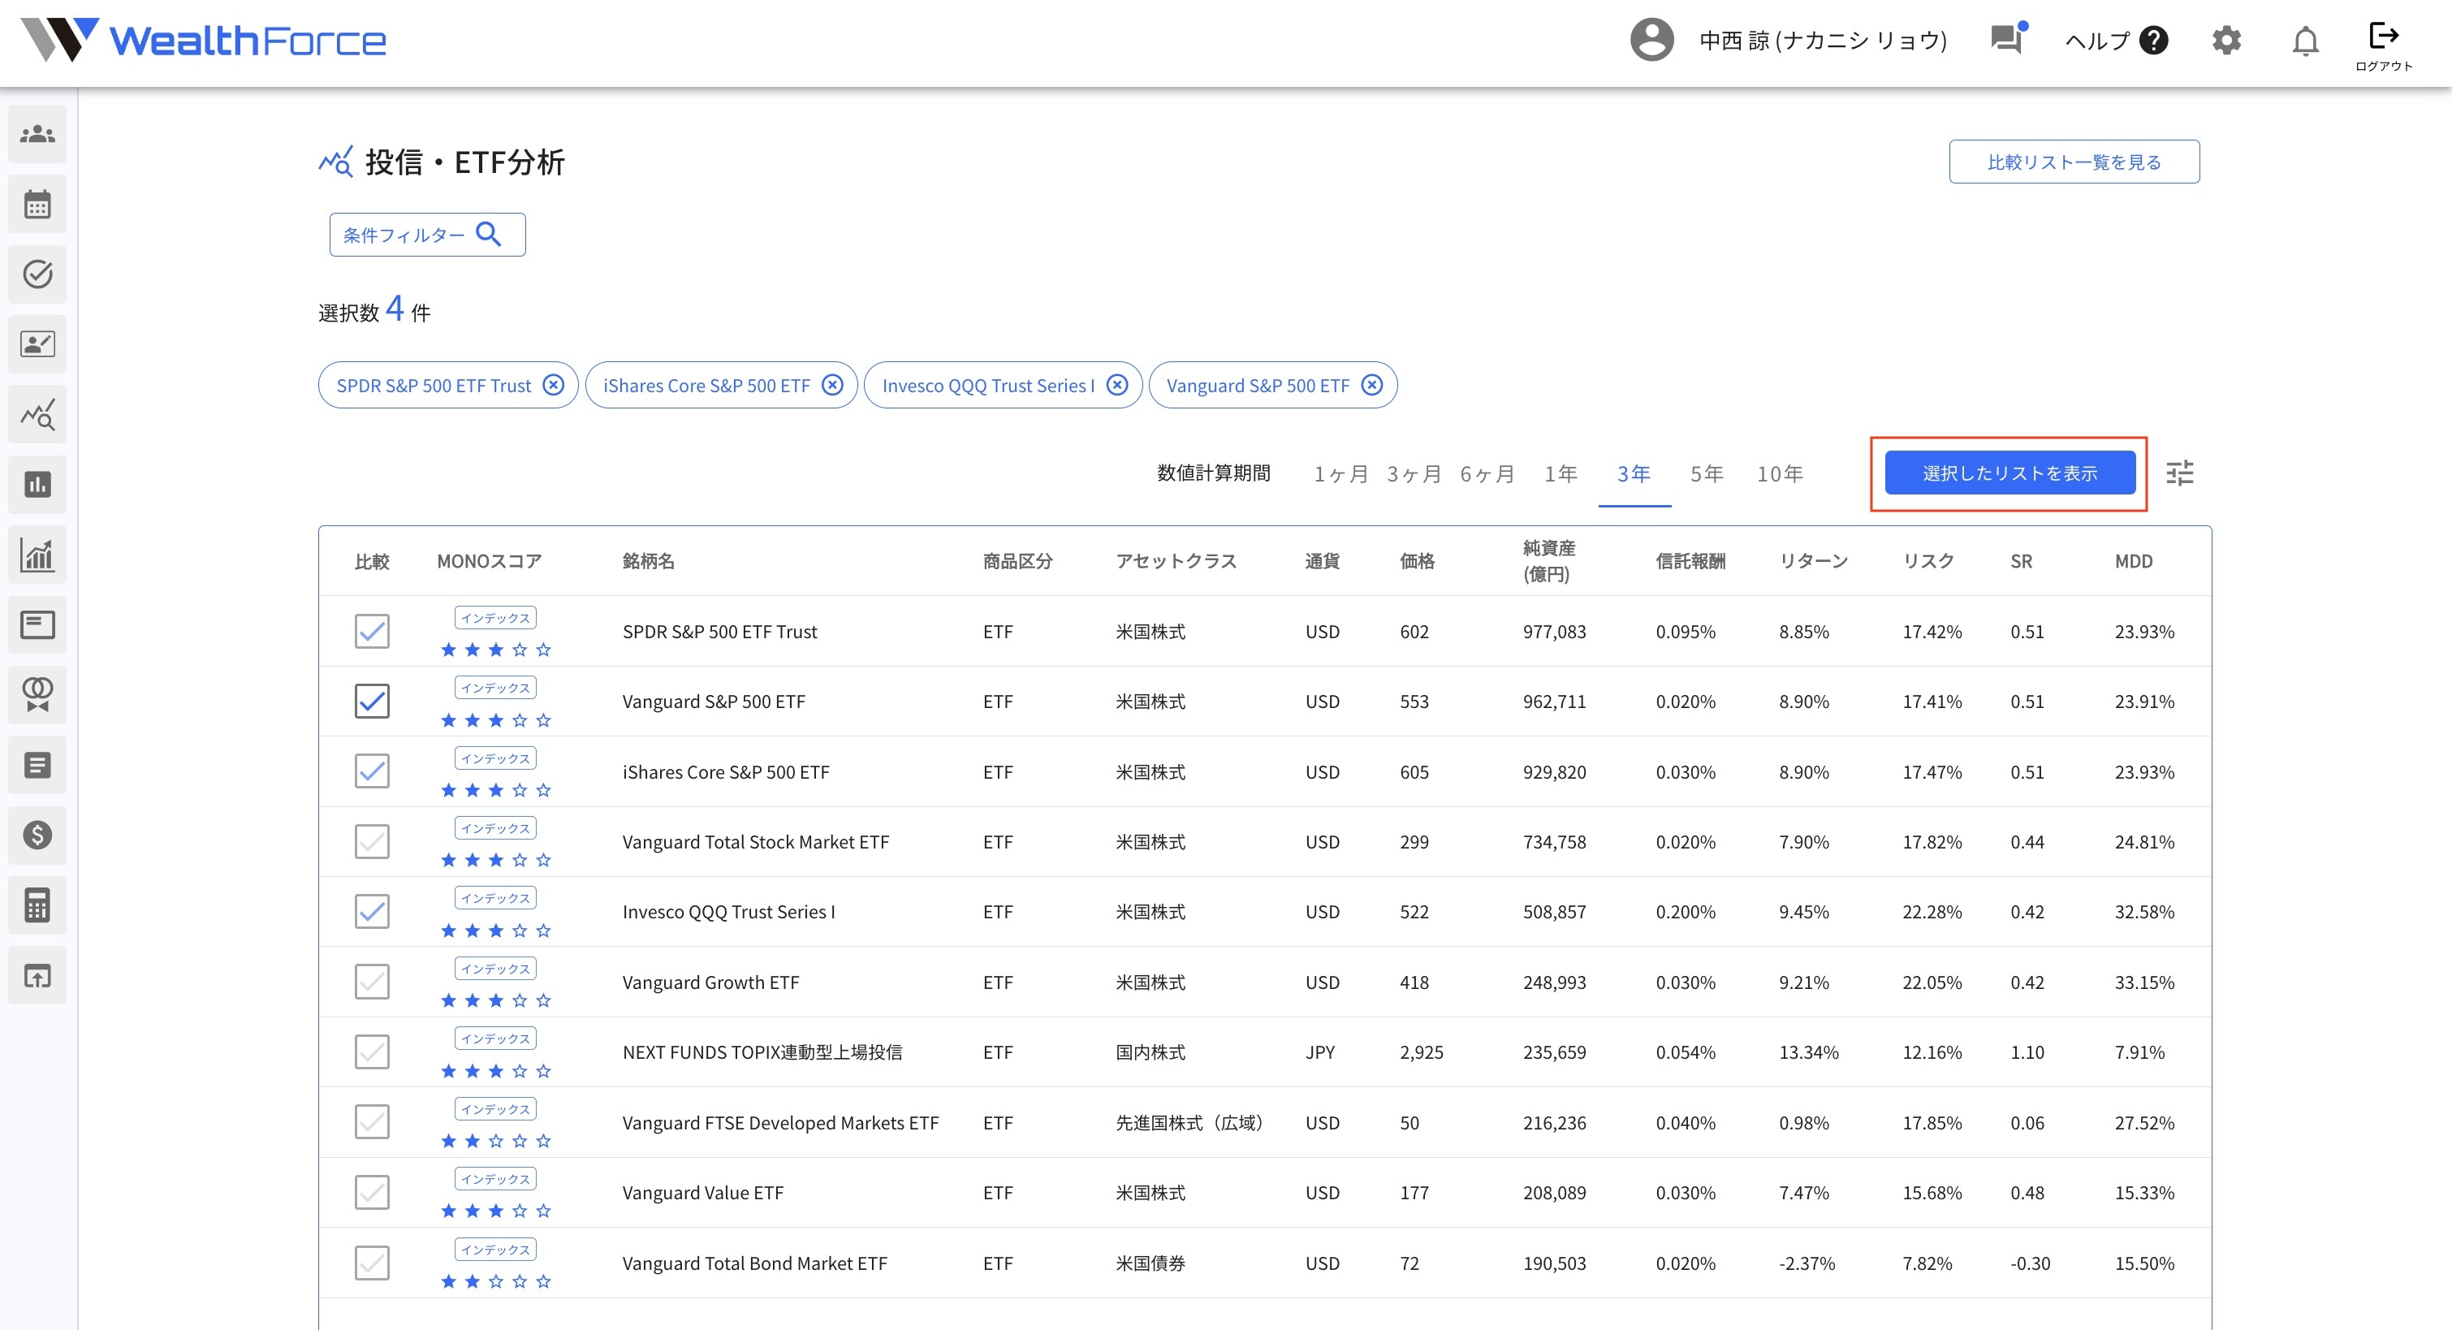Click the notification bell icon
The width and height of the screenshot is (2452, 1330).
[x=2304, y=41]
